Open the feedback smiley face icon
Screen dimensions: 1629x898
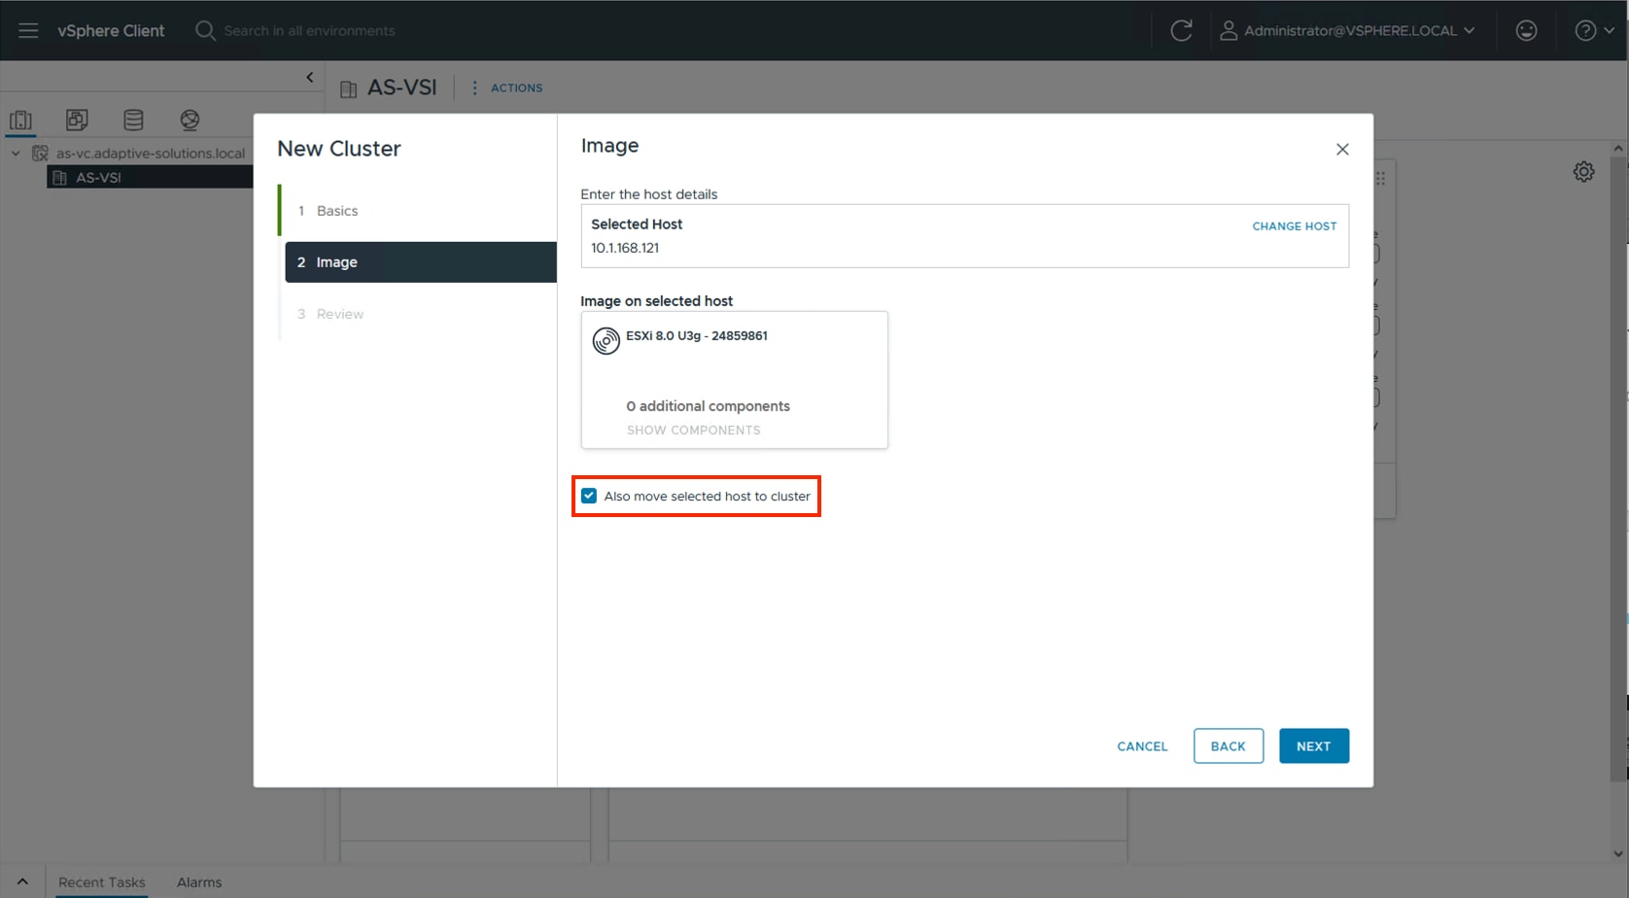click(1526, 30)
